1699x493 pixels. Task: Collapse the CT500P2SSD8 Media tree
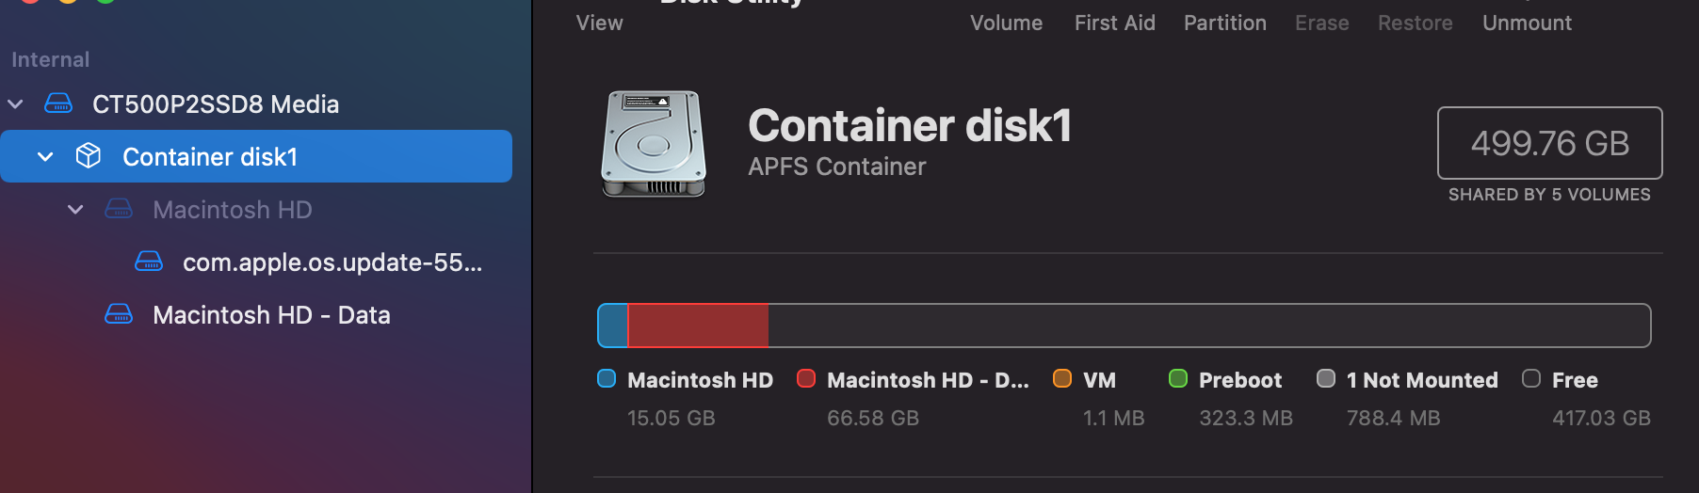point(15,103)
